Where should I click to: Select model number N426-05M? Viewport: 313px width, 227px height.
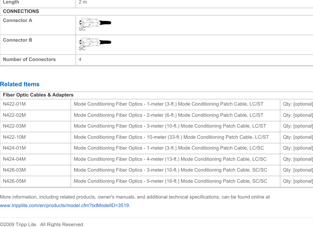point(14,181)
